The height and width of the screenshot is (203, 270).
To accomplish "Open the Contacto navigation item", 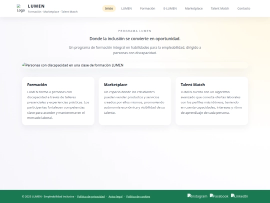I will 243,9.
